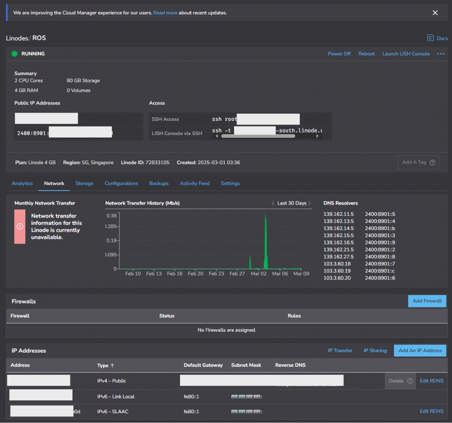452x423 pixels.
Task: Click the Address column header
Action: (x=20, y=365)
